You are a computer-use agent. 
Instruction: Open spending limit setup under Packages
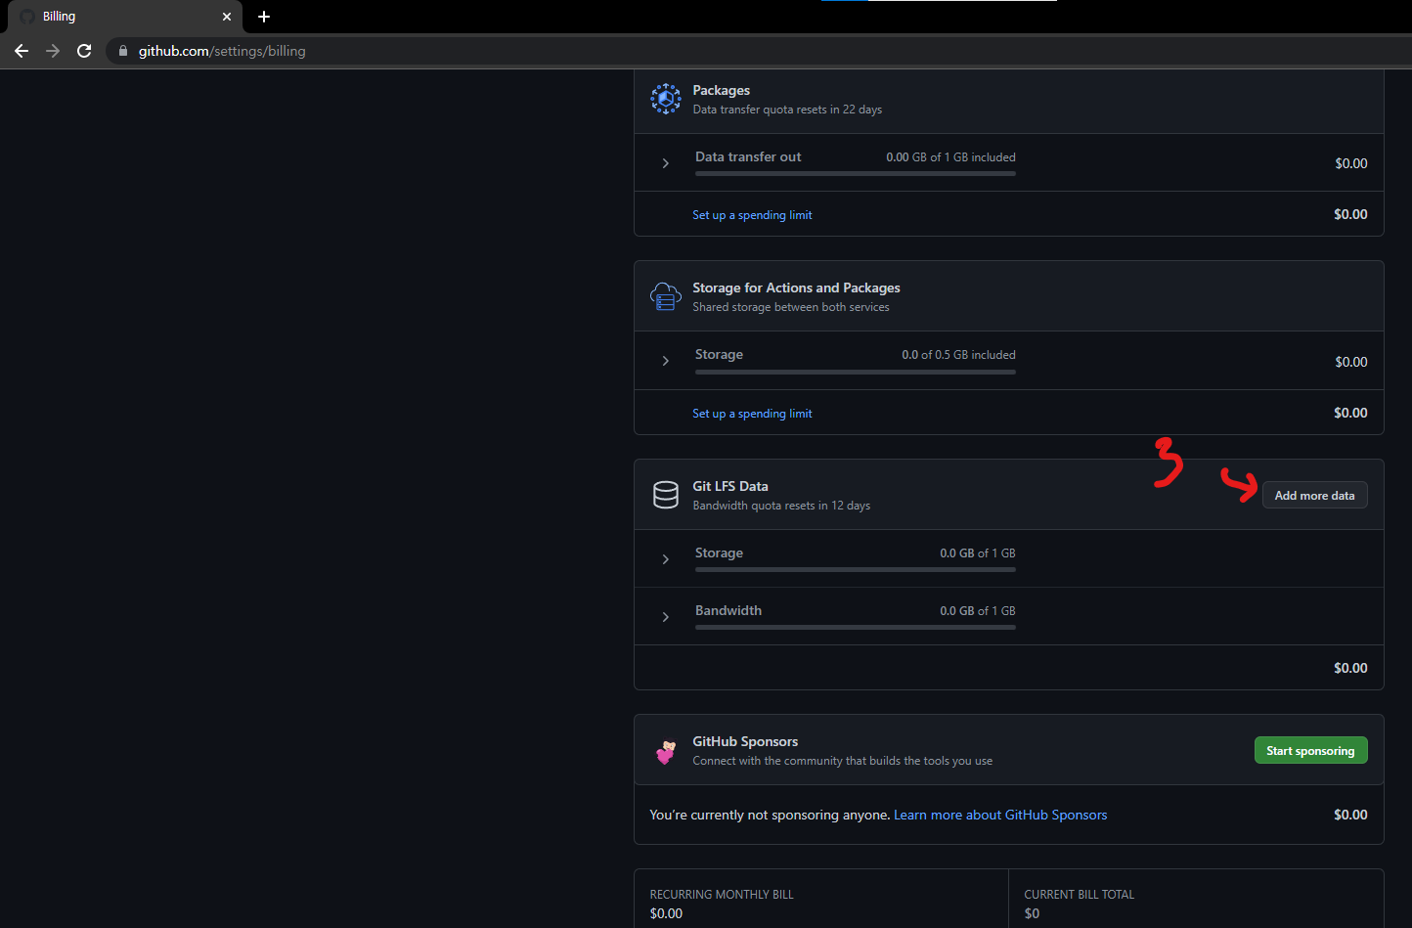point(752,215)
